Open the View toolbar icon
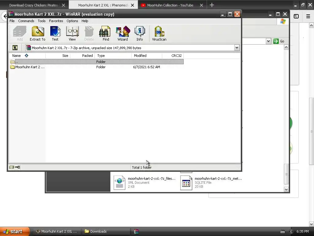The image size is (314, 236). pos(72,33)
